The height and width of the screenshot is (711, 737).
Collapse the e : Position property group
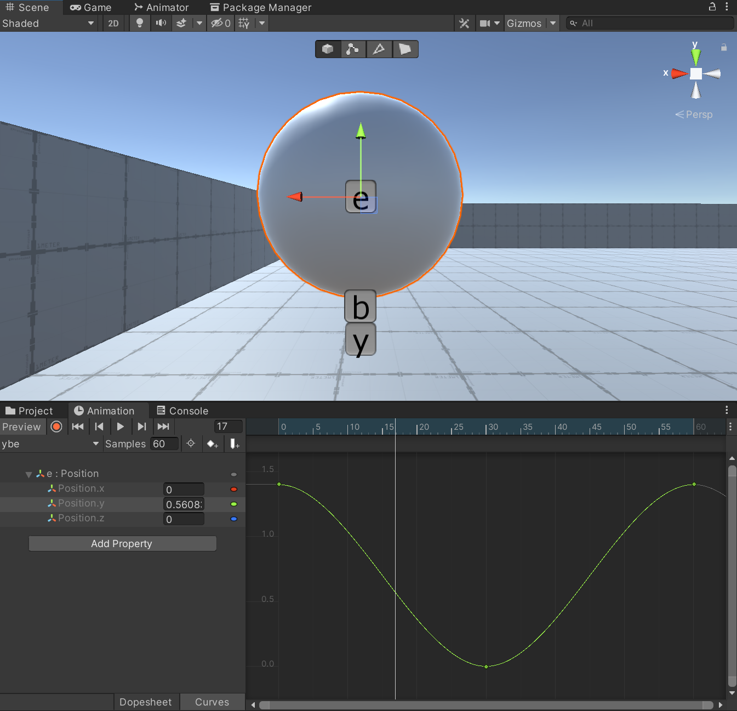[x=28, y=474]
